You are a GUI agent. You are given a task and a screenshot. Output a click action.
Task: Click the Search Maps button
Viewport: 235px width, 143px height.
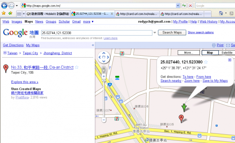point(172,33)
